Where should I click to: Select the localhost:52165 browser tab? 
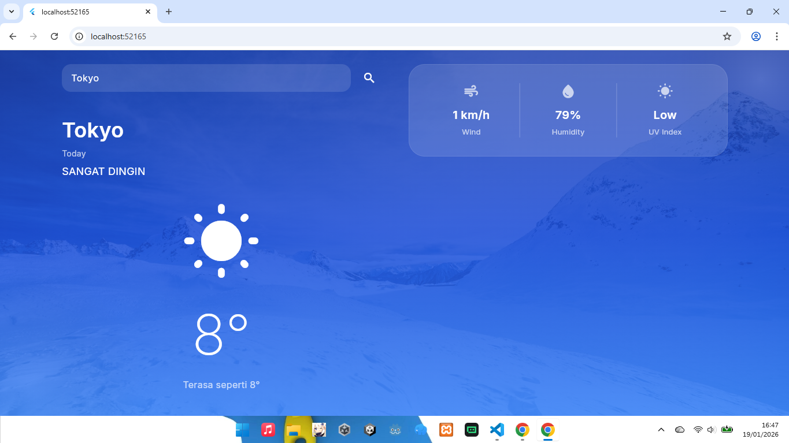[87, 12]
